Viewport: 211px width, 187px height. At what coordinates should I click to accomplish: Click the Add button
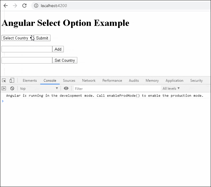[58, 49]
